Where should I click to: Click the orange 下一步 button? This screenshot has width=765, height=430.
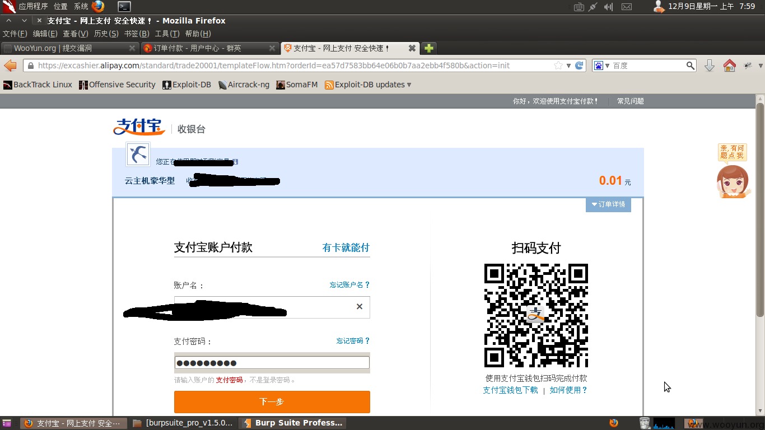pos(272,401)
